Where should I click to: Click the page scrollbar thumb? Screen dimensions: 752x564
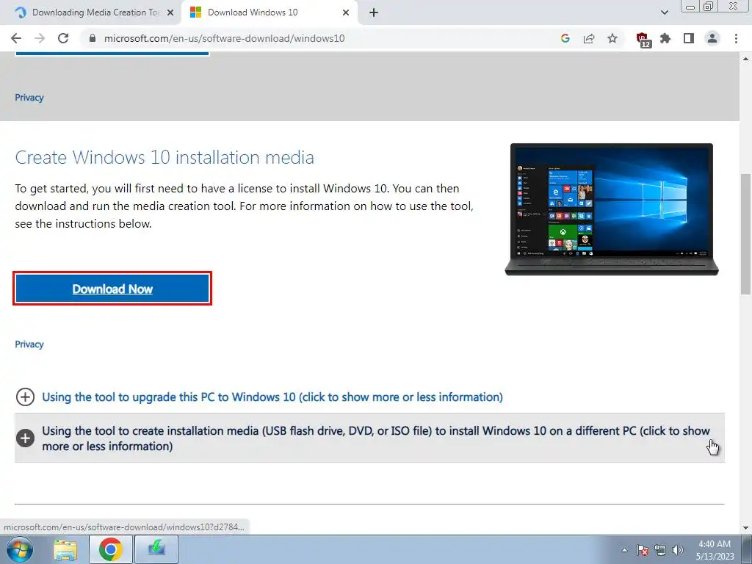(x=745, y=234)
